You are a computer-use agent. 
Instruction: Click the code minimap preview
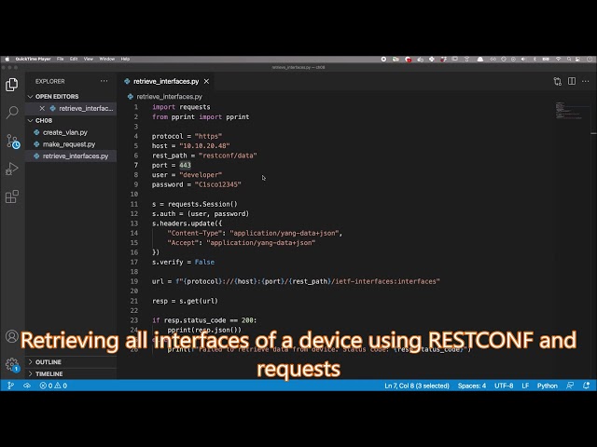pos(568,110)
